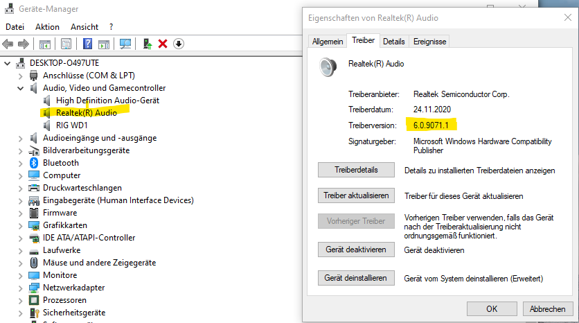
Task: Click the show/hide console tree icon
Action: pos(45,44)
